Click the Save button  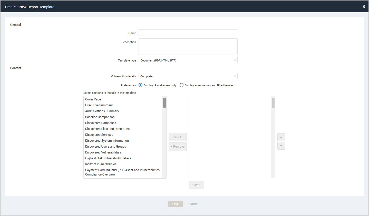(175, 204)
